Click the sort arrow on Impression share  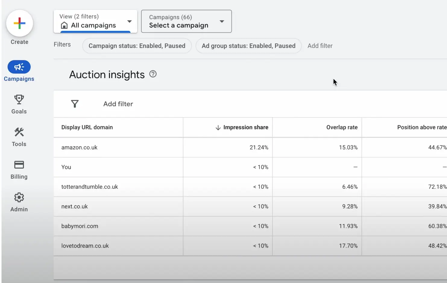click(x=218, y=128)
